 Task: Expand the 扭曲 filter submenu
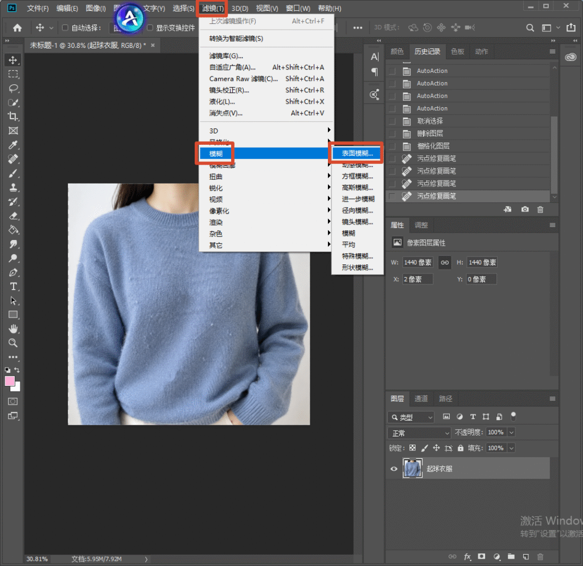(x=265, y=176)
